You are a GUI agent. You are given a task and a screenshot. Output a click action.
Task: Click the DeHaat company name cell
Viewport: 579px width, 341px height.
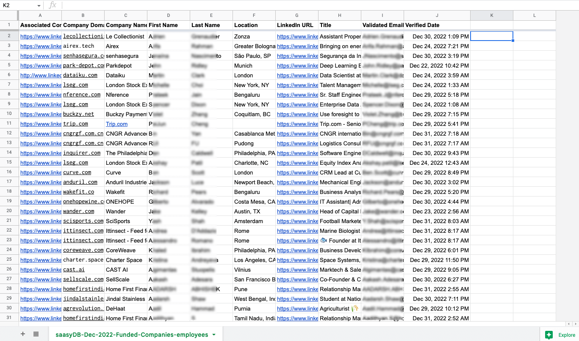click(126, 308)
